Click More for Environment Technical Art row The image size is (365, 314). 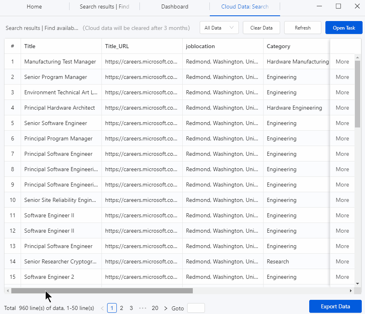click(342, 92)
